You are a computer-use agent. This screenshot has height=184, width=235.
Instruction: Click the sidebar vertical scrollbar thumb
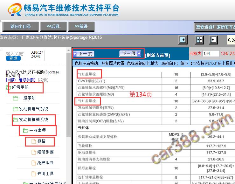point(68,95)
